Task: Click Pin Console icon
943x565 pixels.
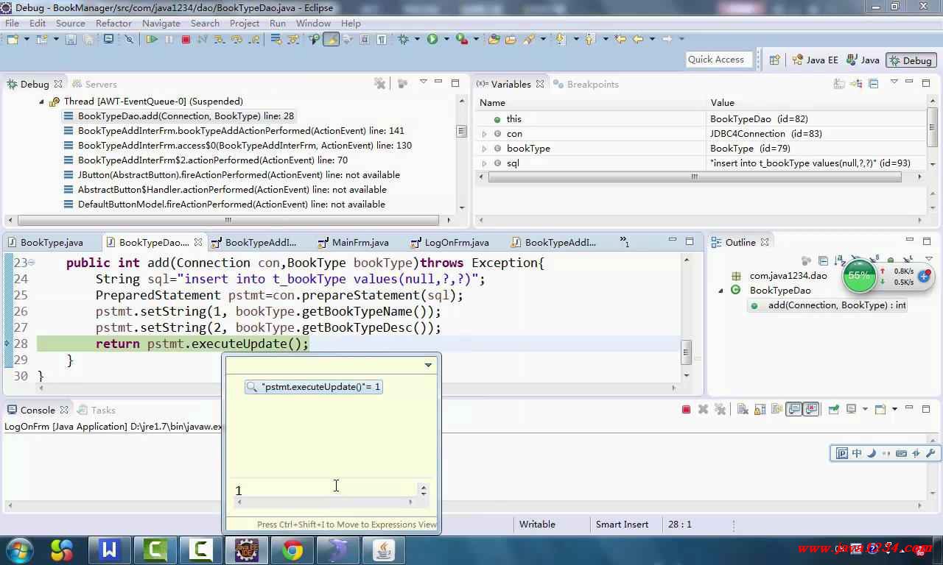Action: pos(833,409)
